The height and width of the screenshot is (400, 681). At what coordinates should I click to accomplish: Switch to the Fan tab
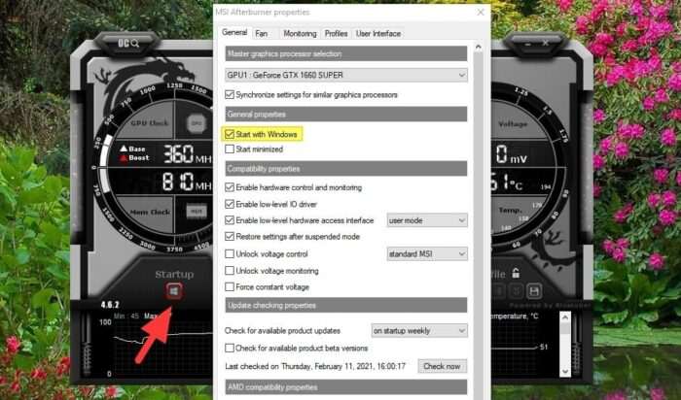(x=262, y=33)
